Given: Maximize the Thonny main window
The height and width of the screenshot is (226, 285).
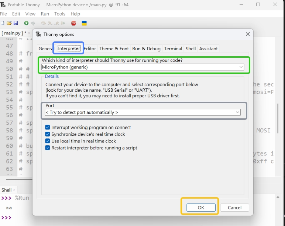Looking at the screenshot, I should tap(258, 5).
